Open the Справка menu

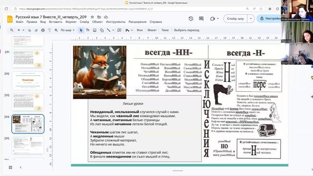pos(156,22)
